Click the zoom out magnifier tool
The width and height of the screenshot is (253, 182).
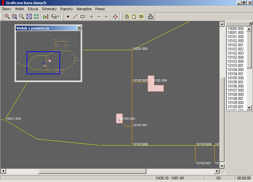[x=22, y=16]
